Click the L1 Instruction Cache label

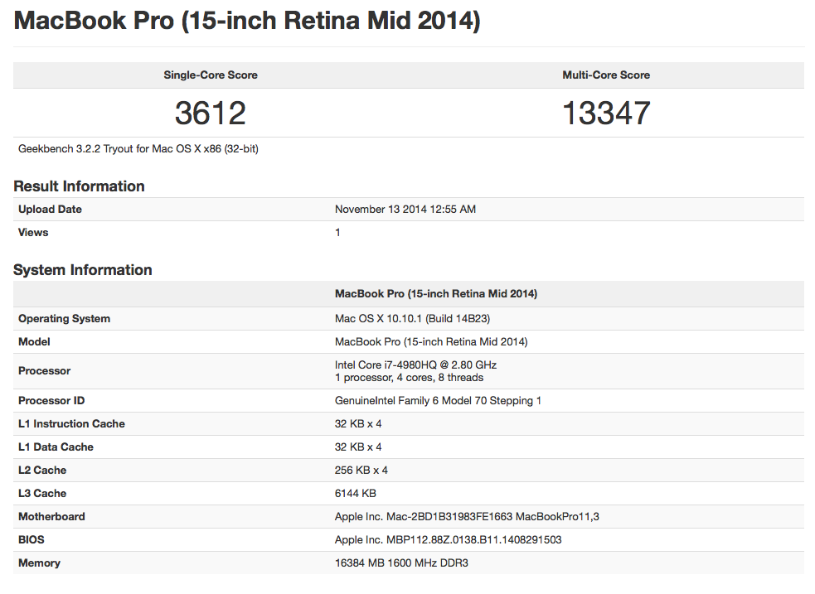(72, 423)
